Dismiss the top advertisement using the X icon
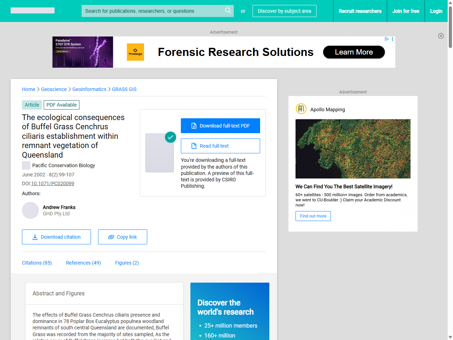 tap(441, 36)
